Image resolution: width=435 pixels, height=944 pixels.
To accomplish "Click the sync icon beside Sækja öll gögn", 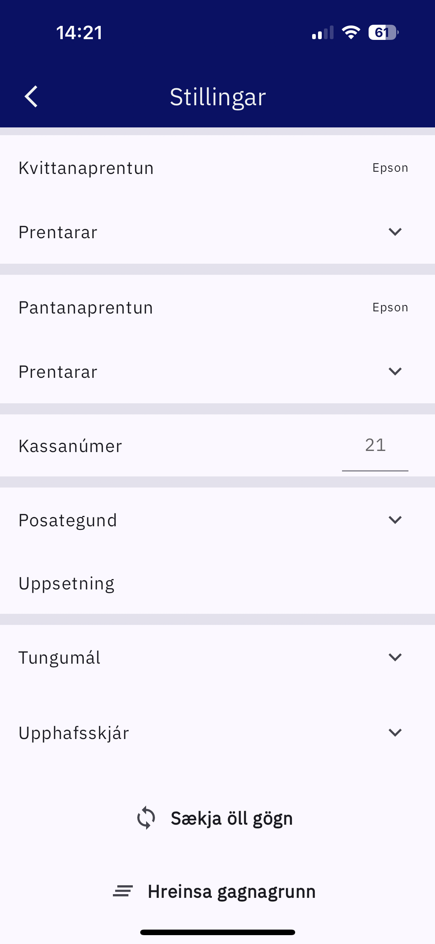I will [x=146, y=818].
